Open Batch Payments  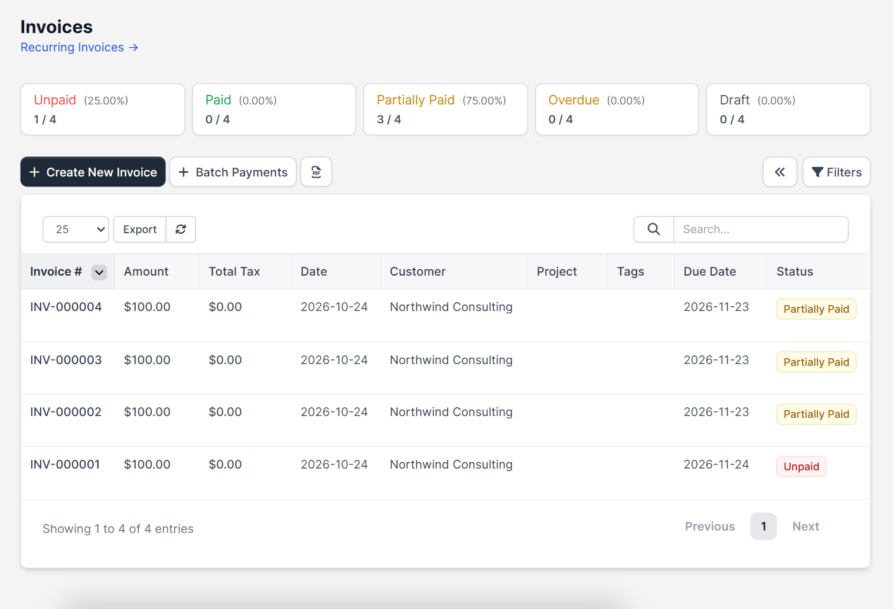point(233,172)
